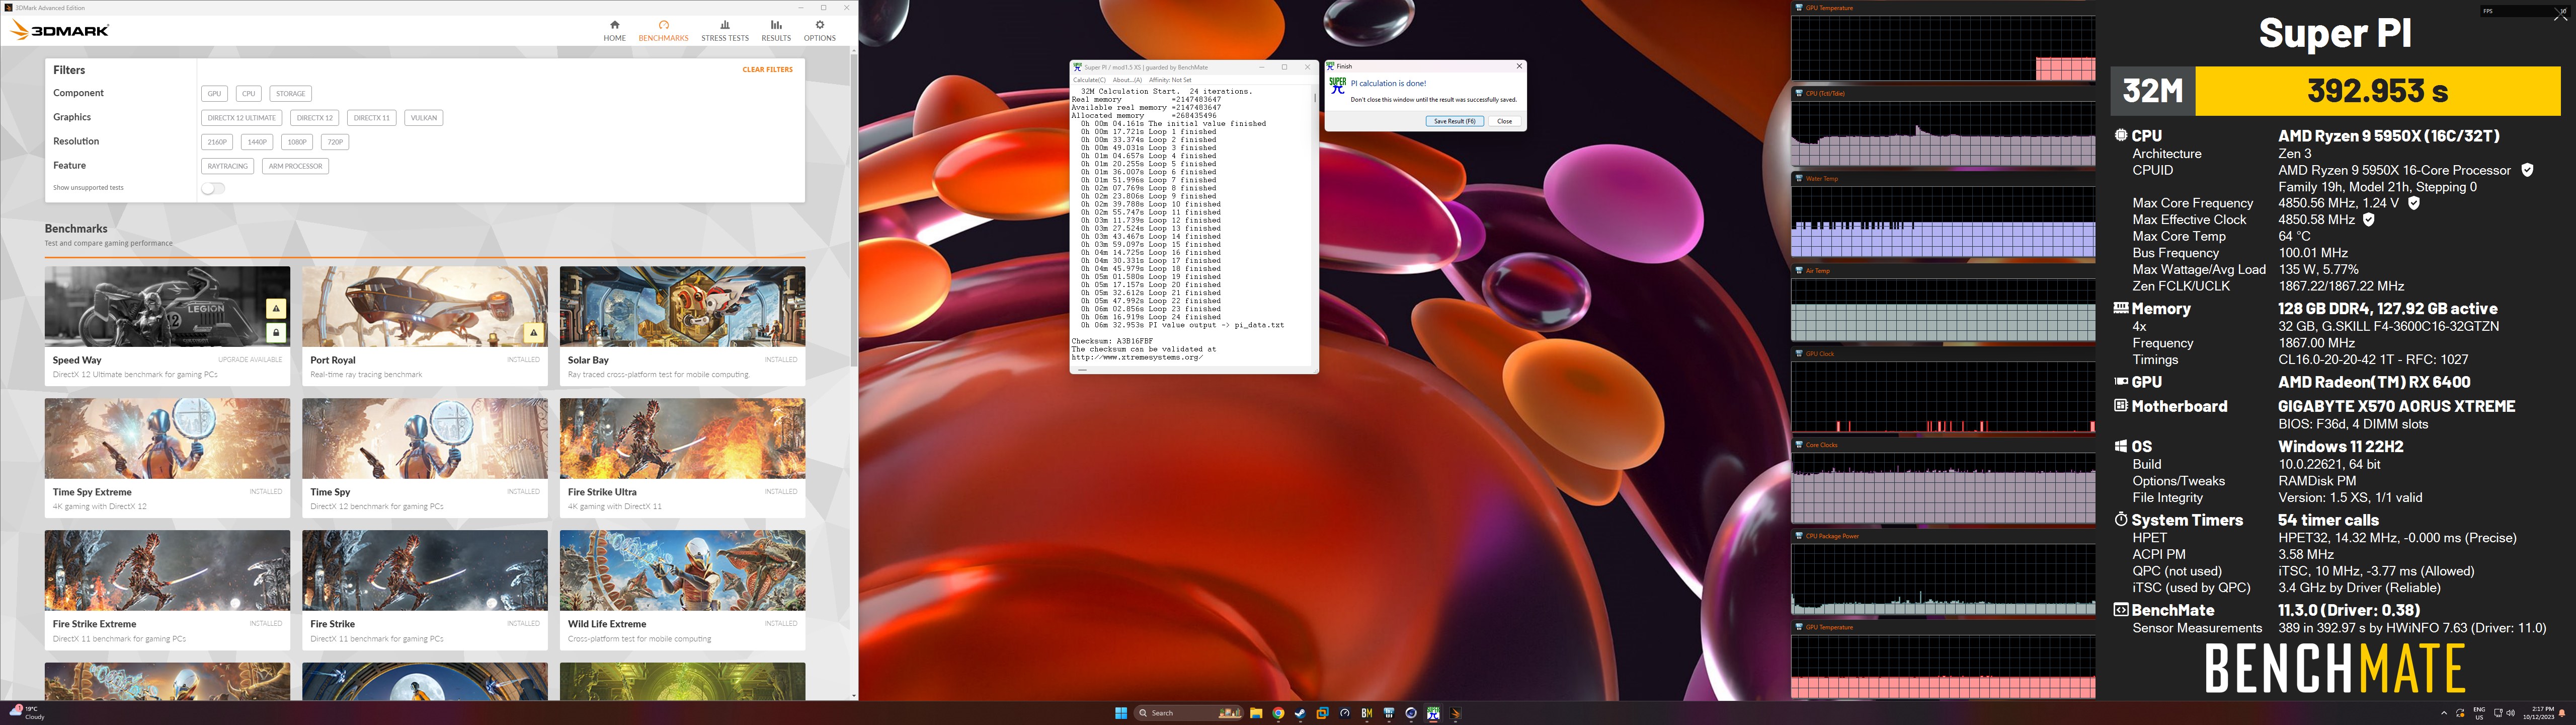2576x725 pixels.
Task: Select the Benchmarks tab in 3DMark
Action: (663, 31)
